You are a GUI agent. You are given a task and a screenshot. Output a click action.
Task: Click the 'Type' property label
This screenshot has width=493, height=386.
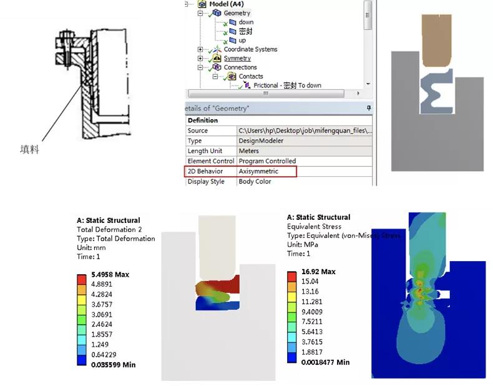pyautogui.click(x=195, y=141)
